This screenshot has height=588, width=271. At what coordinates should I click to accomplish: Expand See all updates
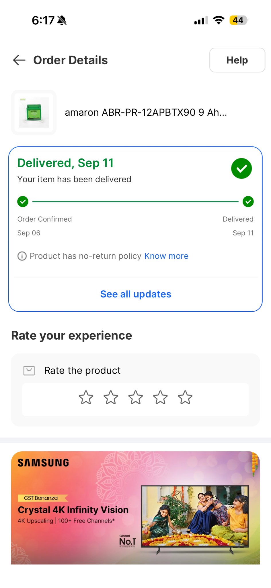tap(136, 294)
